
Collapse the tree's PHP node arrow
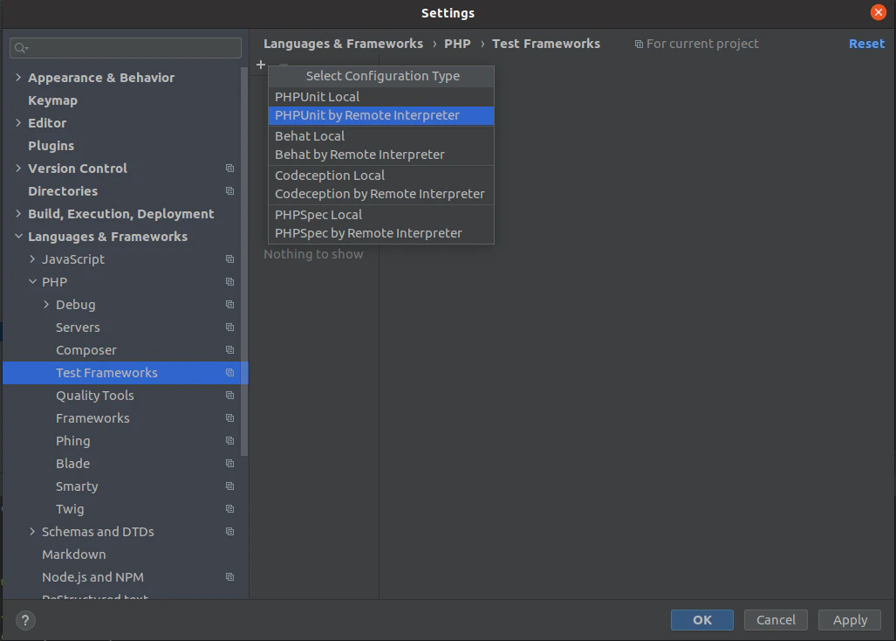[32, 282]
